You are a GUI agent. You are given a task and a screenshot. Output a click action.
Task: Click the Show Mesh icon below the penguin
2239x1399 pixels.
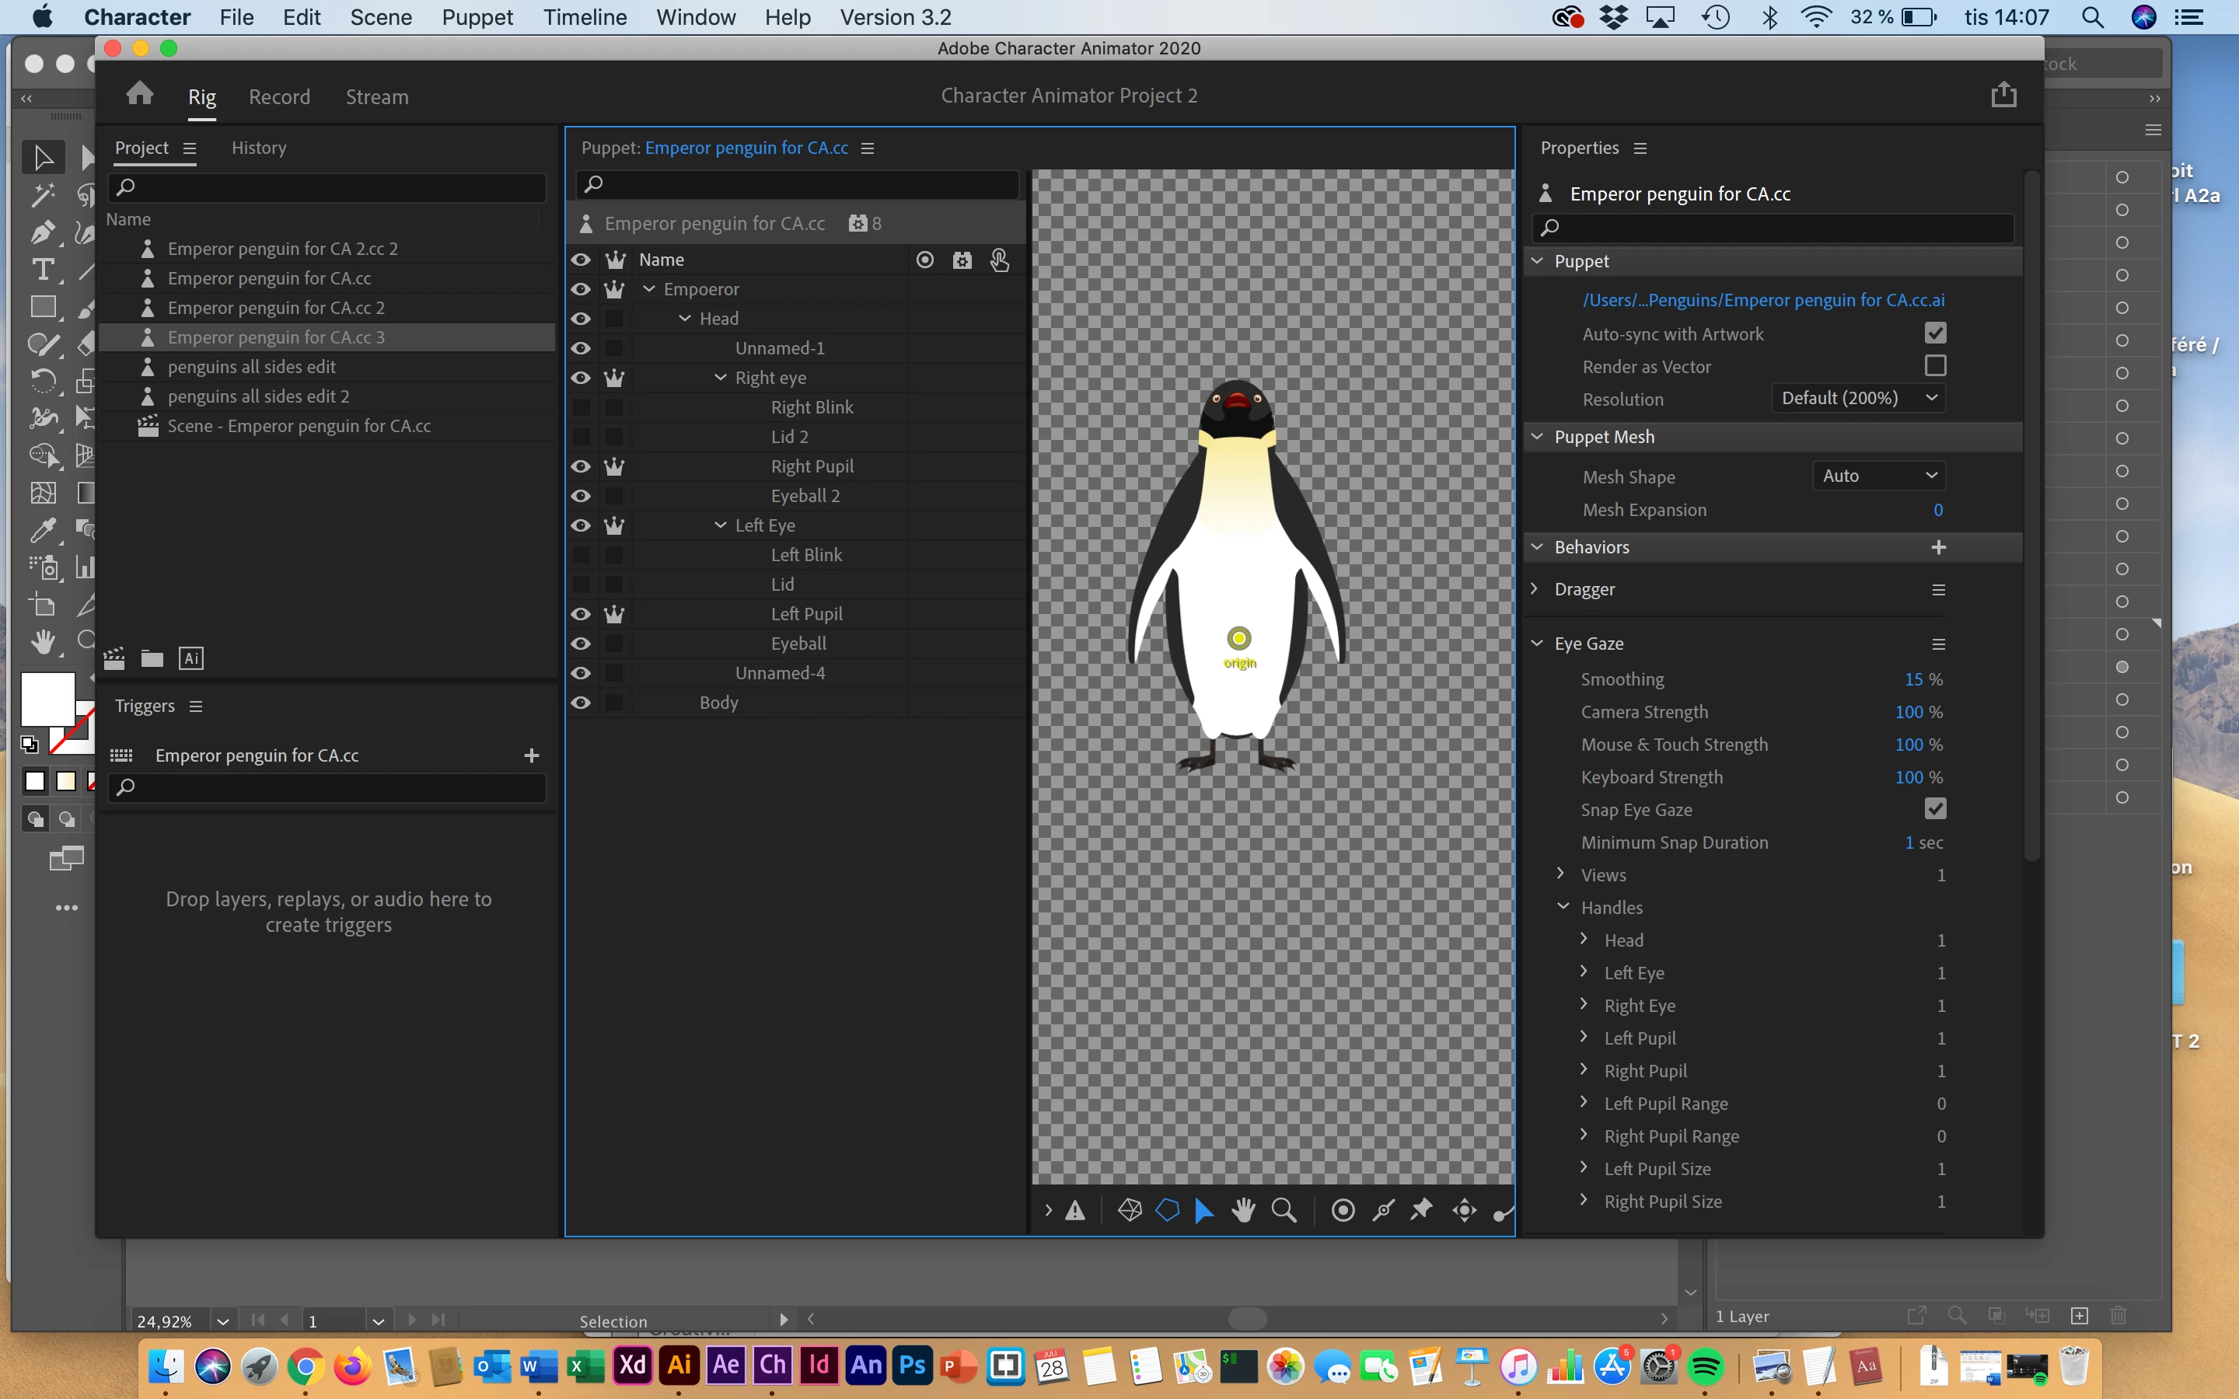coord(1130,1210)
